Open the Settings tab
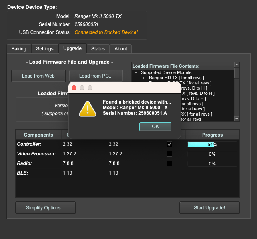The width and height of the screenshot is (257, 239). click(x=45, y=49)
